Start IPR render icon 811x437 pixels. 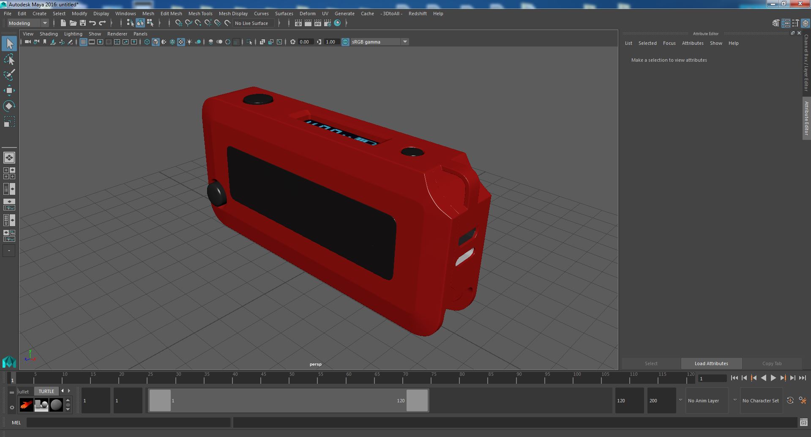[318, 23]
